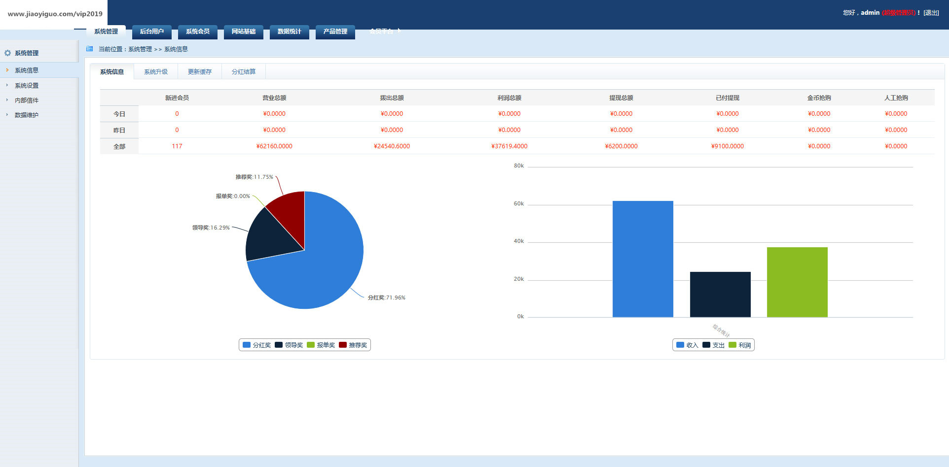This screenshot has height=467, width=949.
Task: Click the admin username in header
Action: click(x=870, y=13)
